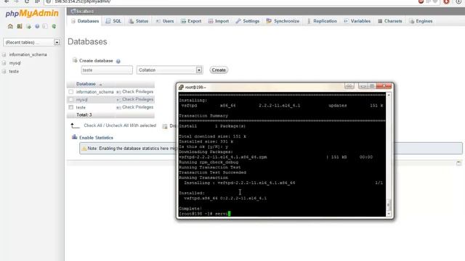Click the terminal command prompt line
This screenshot has height=261, width=465.
coord(205,214)
